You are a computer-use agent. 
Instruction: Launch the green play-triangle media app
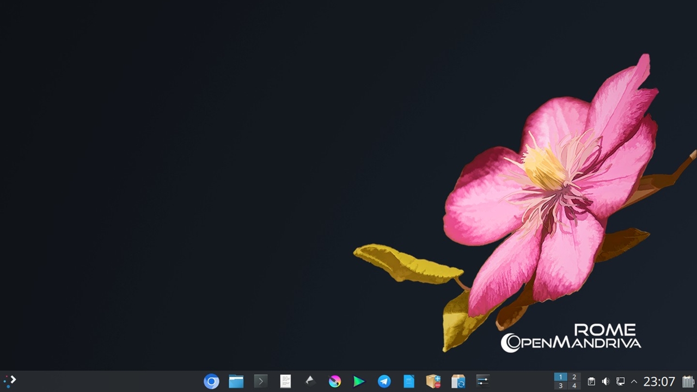pyautogui.click(x=359, y=382)
